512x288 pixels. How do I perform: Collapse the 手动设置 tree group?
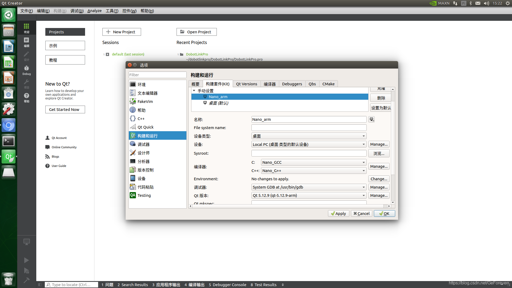pyautogui.click(x=194, y=91)
